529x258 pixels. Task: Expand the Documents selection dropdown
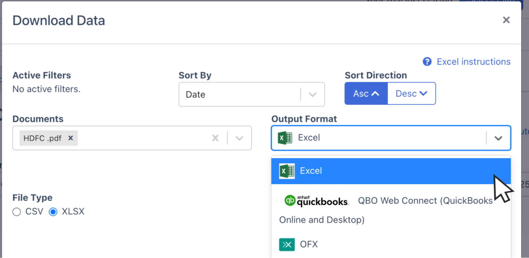click(x=239, y=138)
